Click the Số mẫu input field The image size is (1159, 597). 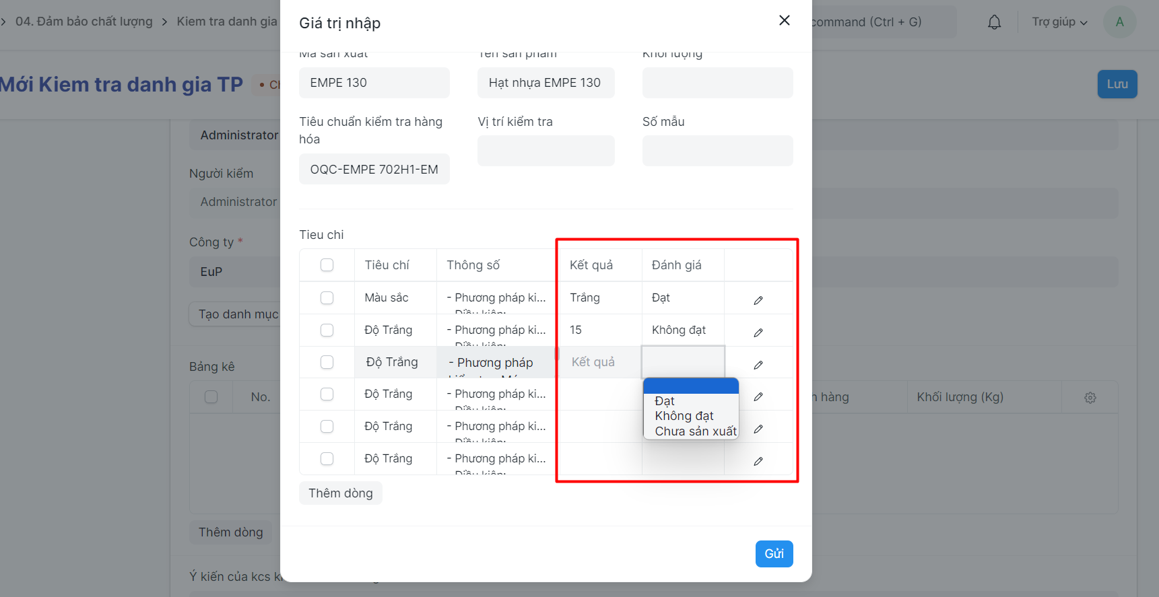coord(717,151)
